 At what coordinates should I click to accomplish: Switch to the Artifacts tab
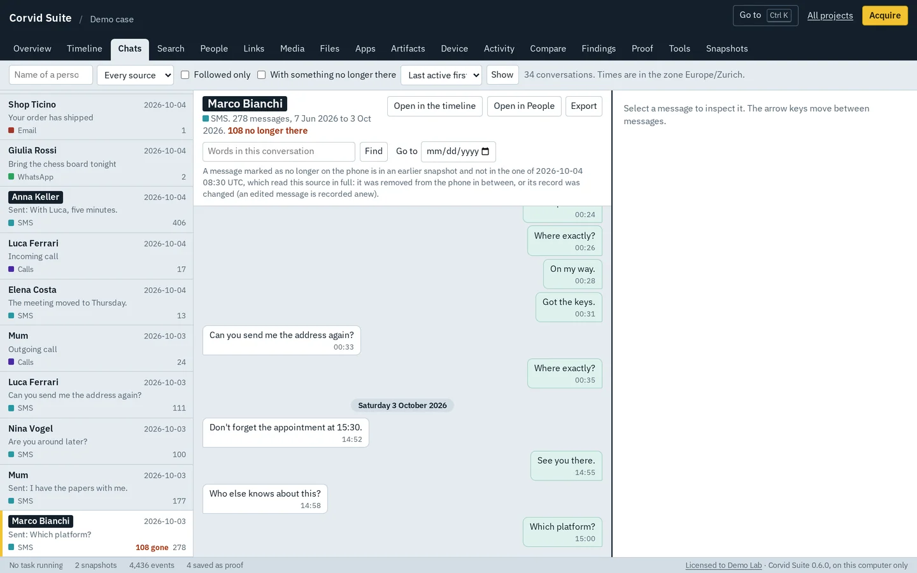(x=408, y=49)
